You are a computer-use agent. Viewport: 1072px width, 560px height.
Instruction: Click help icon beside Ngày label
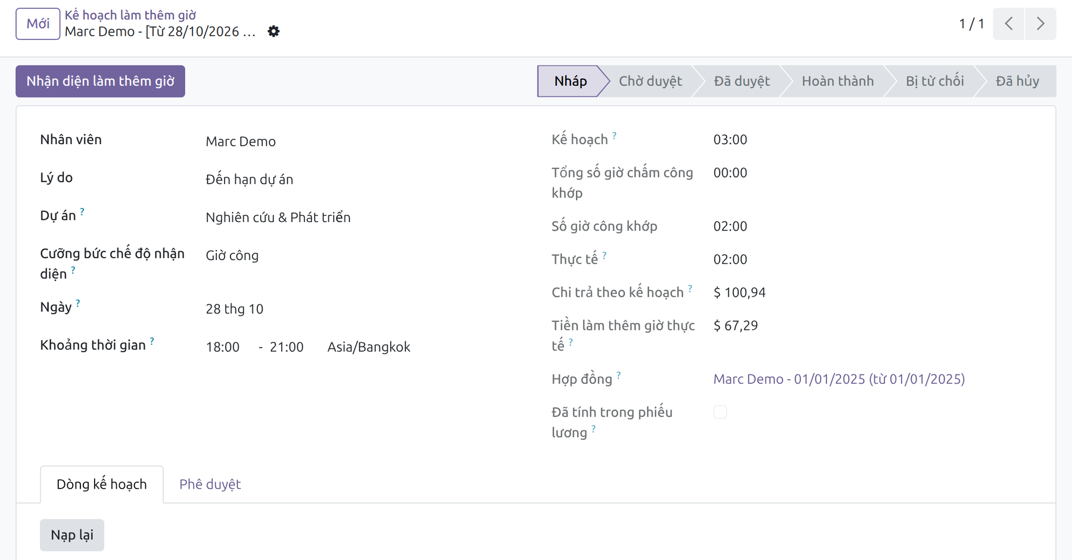[78, 304]
